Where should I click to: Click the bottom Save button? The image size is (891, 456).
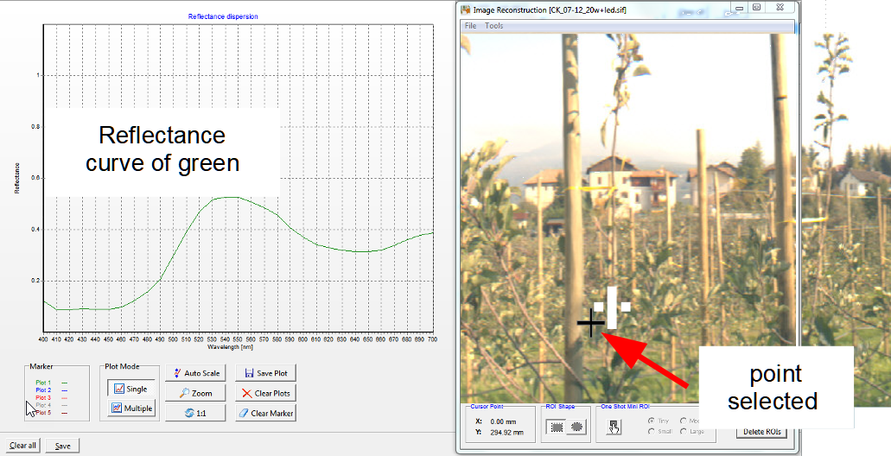pos(63,446)
